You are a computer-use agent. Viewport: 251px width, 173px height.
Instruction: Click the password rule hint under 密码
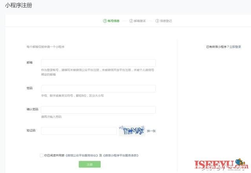pyautogui.click(x=72, y=96)
